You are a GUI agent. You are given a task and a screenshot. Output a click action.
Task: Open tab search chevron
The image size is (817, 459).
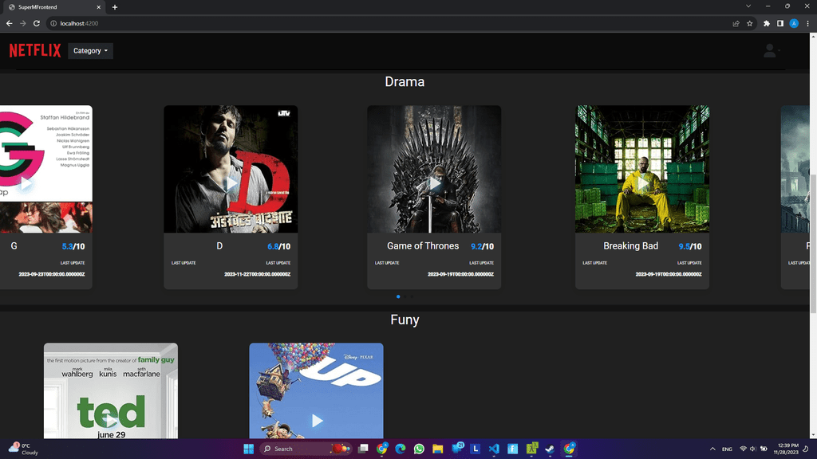(x=748, y=6)
